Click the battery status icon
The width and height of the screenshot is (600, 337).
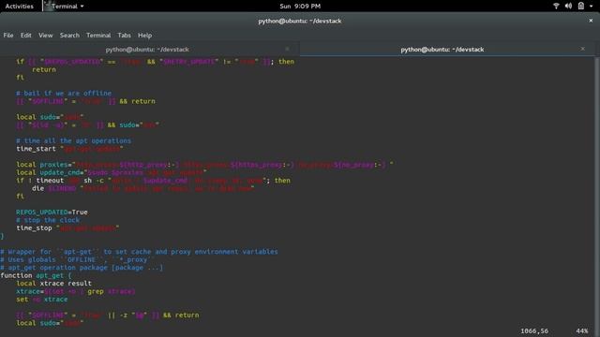pos(581,6)
